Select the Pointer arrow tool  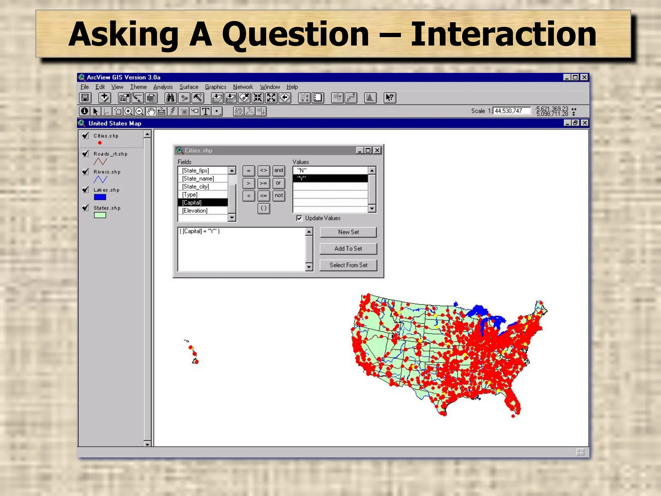(96, 111)
